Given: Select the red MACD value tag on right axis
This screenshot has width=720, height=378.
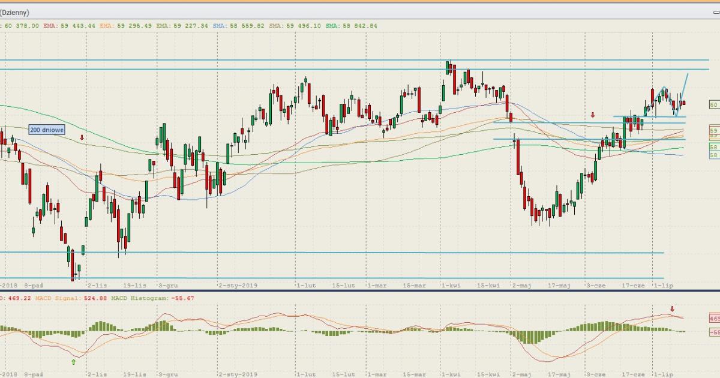Looking at the screenshot, I should tap(713, 318).
